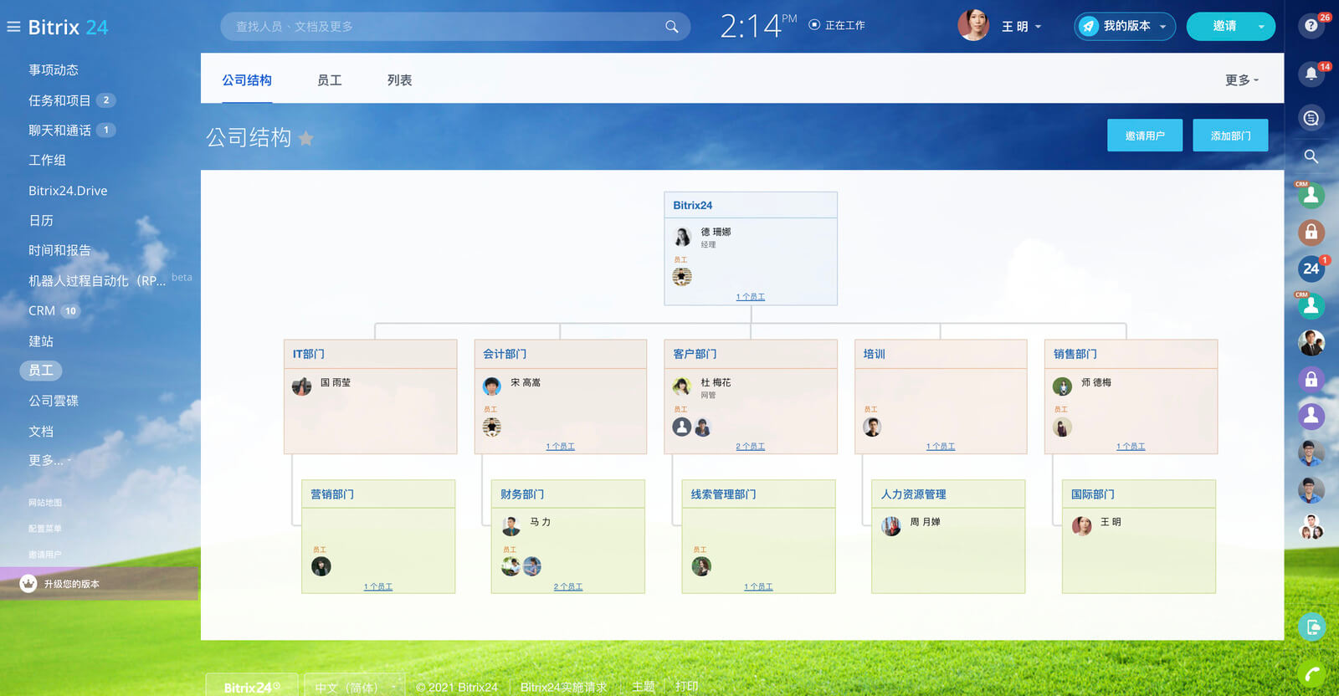Click the Bitrix 24 logo
This screenshot has width=1339, height=696.
point(68,27)
